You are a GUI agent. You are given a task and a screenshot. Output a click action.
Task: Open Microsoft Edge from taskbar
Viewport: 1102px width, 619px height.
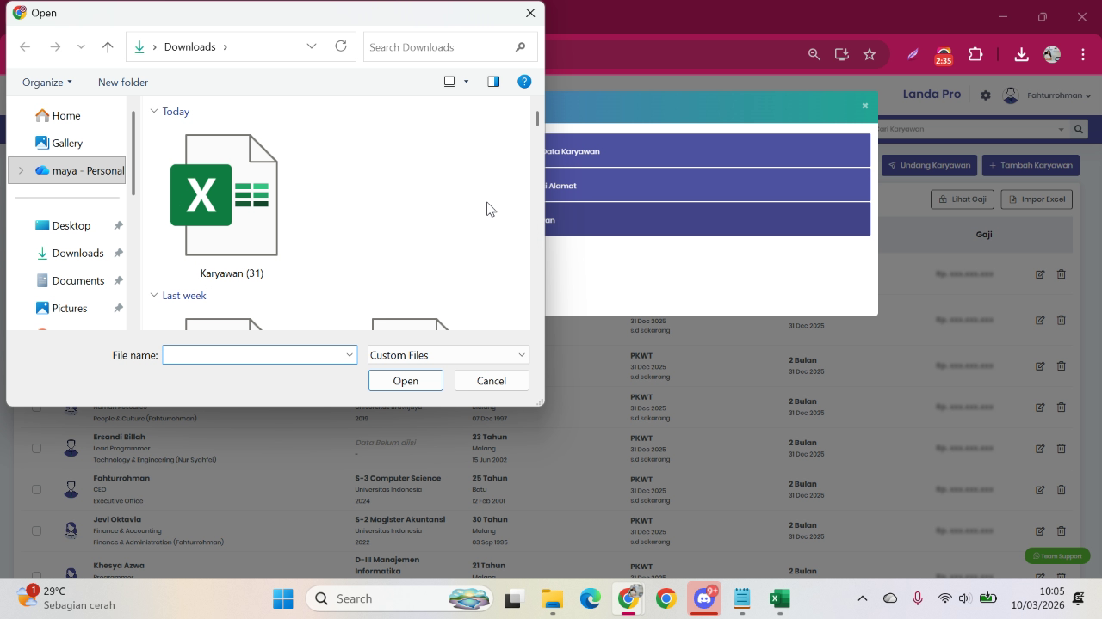pyautogui.click(x=590, y=598)
